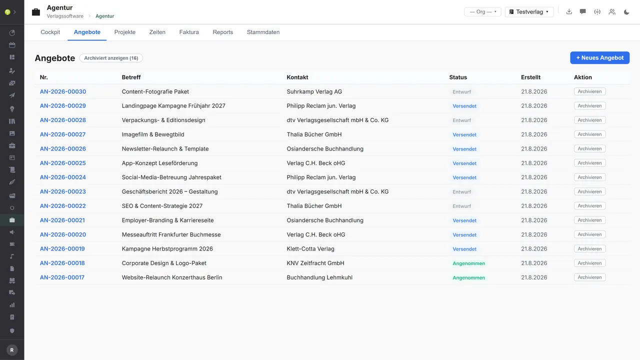Archive offer AN-2026-00022
The image size is (640, 360).
click(590, 205)
